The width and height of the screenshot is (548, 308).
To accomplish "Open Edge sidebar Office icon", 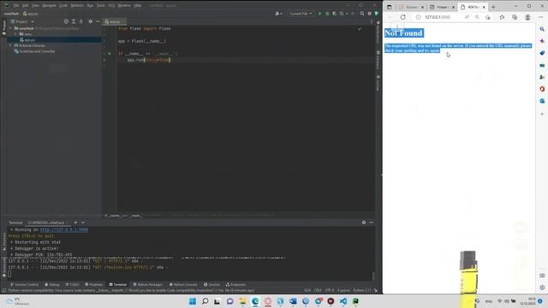I will [542, 89].
